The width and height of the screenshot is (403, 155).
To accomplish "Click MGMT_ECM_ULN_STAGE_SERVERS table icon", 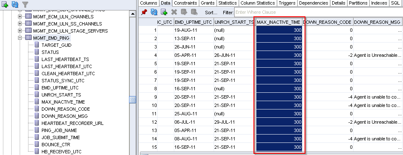I will [x=28, y=31].
